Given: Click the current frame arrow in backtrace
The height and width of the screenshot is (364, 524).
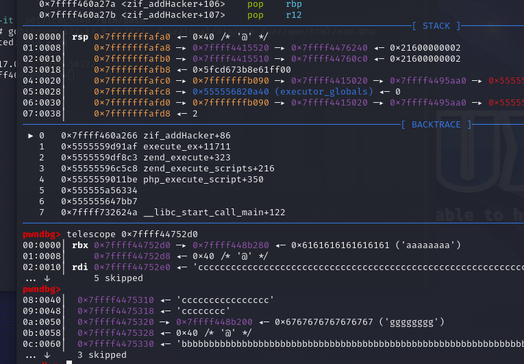Looking at the screenshot, I should (x=29, y=136).
